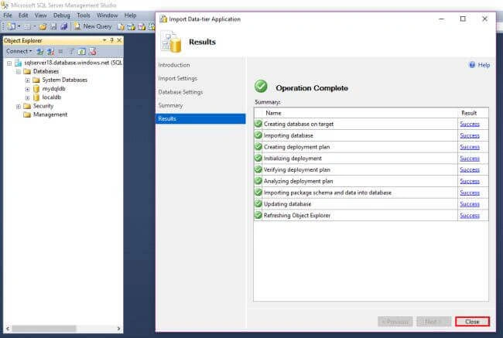
Task: Expand the System Databases node
Action: click(x=27, y=80)
